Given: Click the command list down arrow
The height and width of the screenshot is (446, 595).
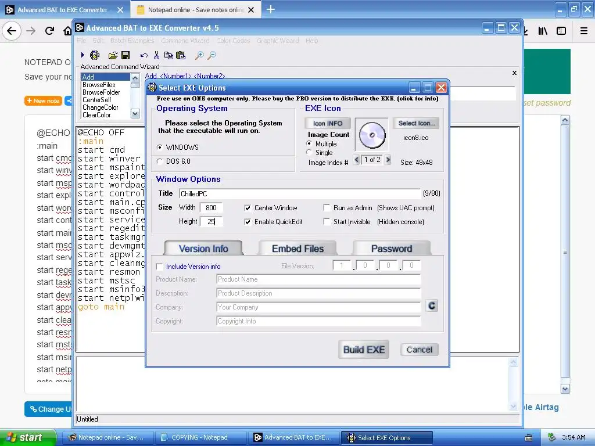Looking at the screenshot, I should [x=135, y=113].
